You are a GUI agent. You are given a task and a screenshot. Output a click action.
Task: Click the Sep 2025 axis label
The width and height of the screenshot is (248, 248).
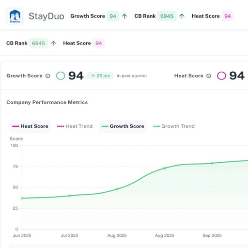pyautogui.click(x=212, y=235)
